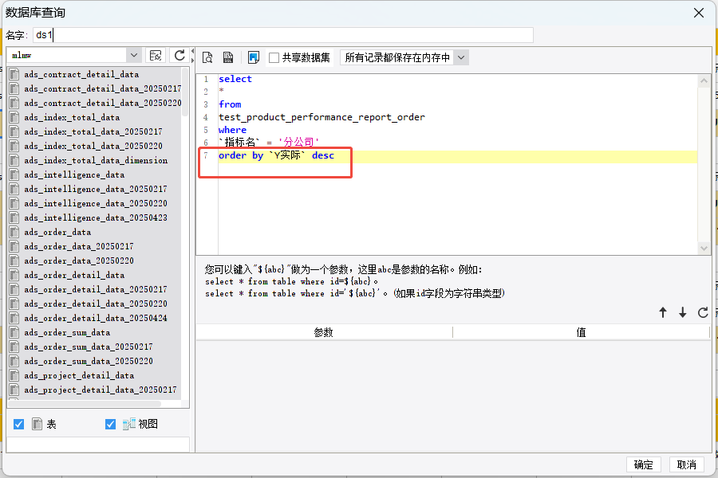Viewport: 718px width, 478px height.
Task: Uncheck the 表 checkbox
Action: 19,424
